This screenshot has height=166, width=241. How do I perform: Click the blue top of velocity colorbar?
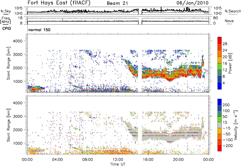pos(220,102)
